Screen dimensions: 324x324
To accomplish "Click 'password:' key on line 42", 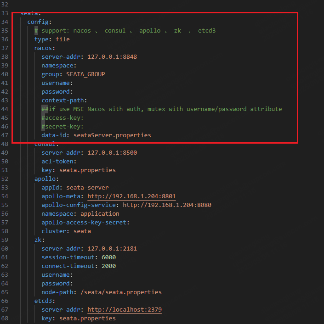I will pyautogui.click(x=57, y=91).
